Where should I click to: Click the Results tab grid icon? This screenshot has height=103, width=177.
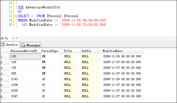(2, 45)
